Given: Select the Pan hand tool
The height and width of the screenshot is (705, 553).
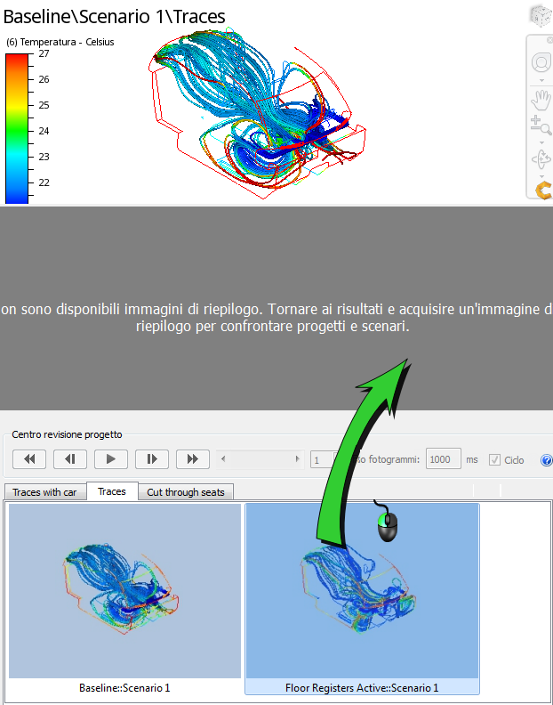Looking at the screenshot, I should click(541, 100).
